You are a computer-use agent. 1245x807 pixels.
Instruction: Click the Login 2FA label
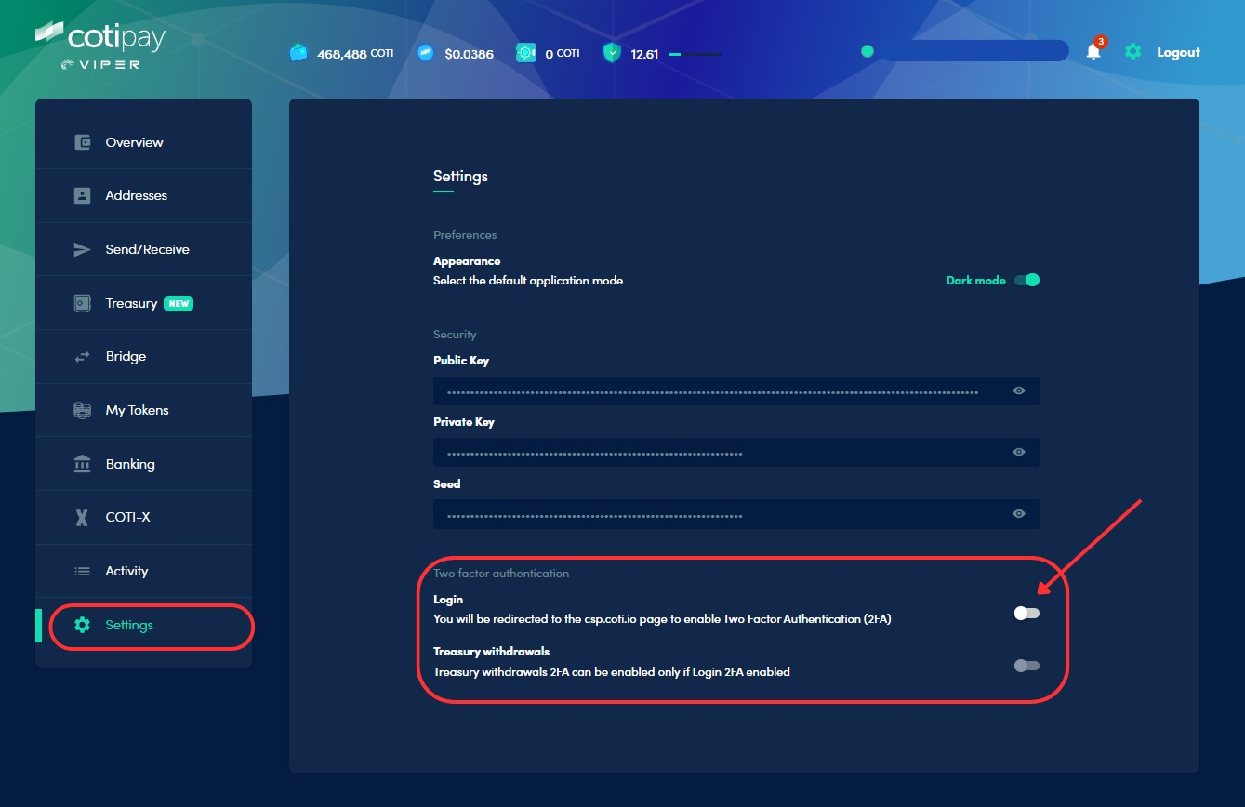(448, 600)
